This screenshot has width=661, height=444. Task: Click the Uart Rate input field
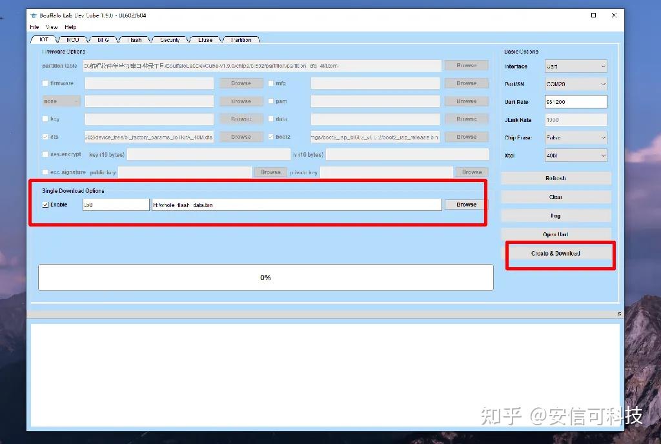576,101
